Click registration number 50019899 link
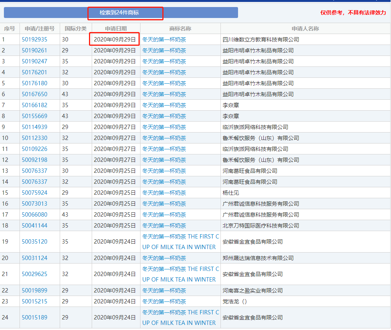The height and width of the screenshot is (330, 391). coord(34,291)
